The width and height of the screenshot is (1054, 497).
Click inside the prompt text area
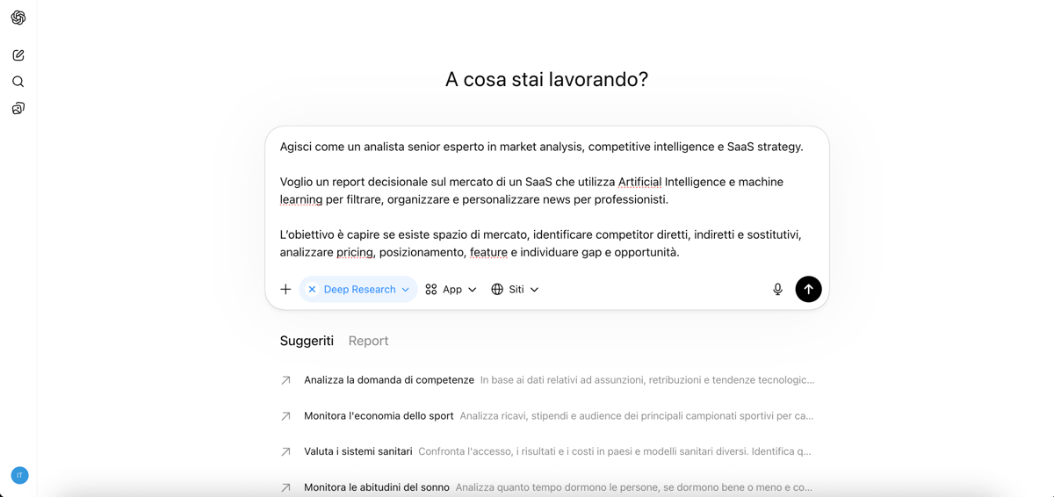click(x=546, y=199)
